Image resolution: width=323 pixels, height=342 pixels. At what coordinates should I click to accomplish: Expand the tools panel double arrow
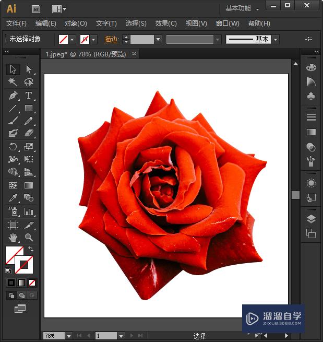coord(7,52)
